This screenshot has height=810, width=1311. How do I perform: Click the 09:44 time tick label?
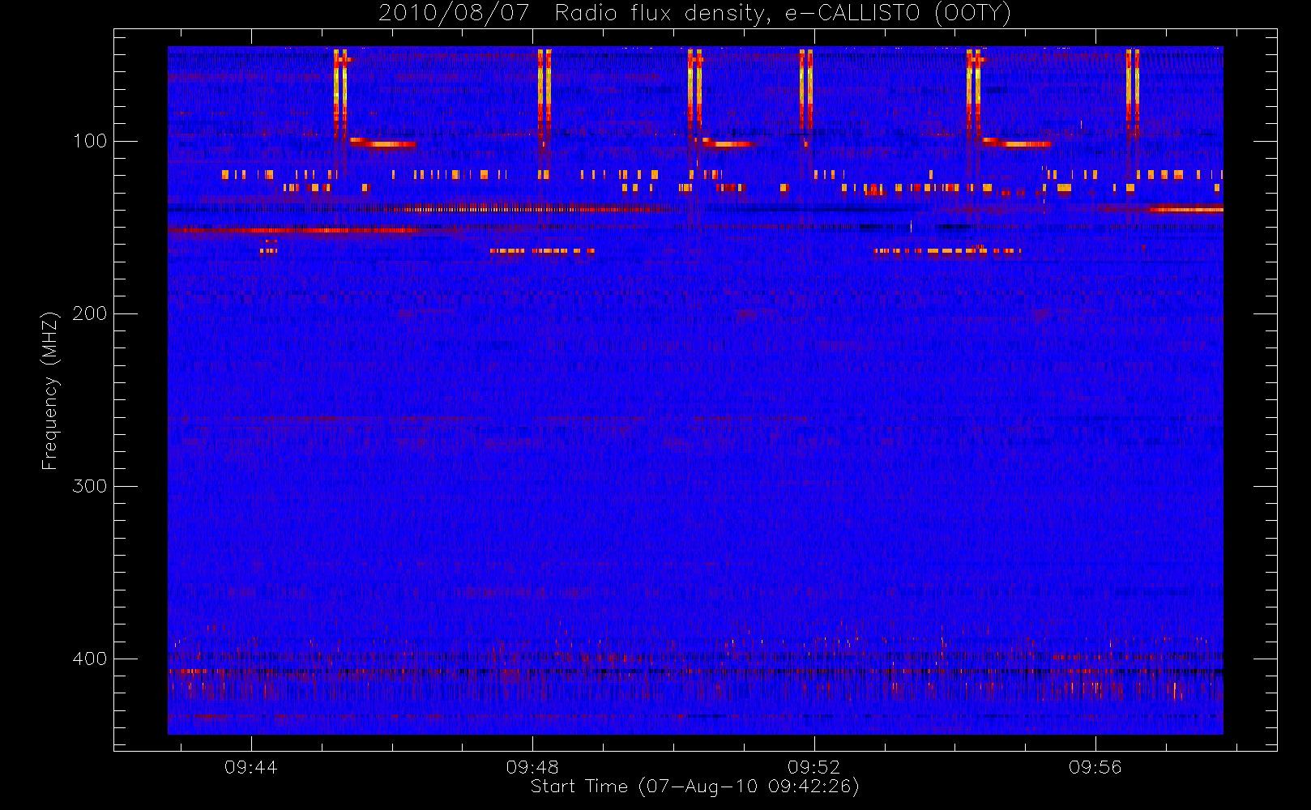(251, 767)
